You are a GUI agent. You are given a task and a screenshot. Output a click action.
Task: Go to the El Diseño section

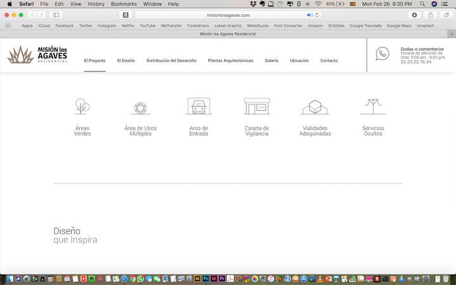[126, 61]
